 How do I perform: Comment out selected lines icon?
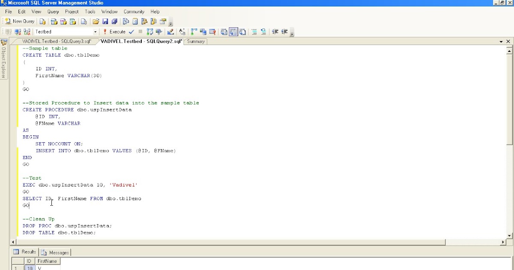(254, 31)
